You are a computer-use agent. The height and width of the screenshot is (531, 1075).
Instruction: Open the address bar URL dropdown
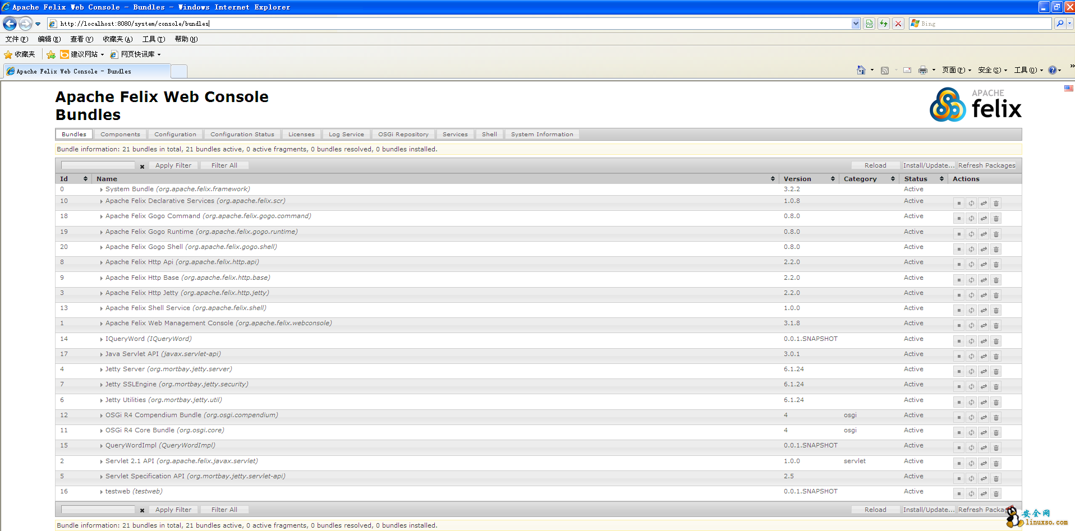coord(855,24)
